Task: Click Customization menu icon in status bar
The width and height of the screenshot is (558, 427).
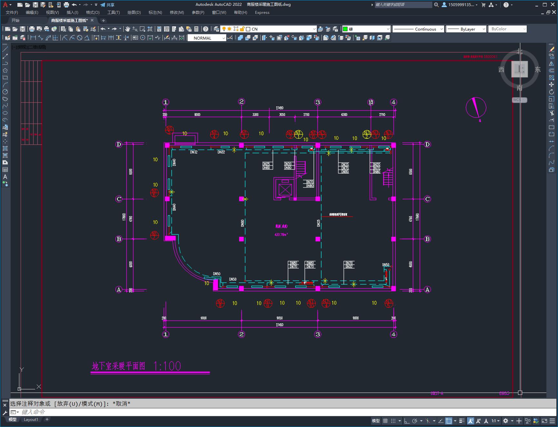Action: 553,421
